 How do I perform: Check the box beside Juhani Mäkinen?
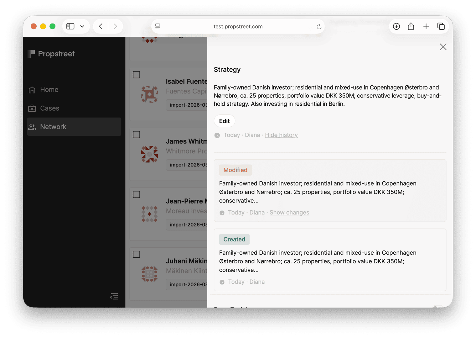pos(137,254)
